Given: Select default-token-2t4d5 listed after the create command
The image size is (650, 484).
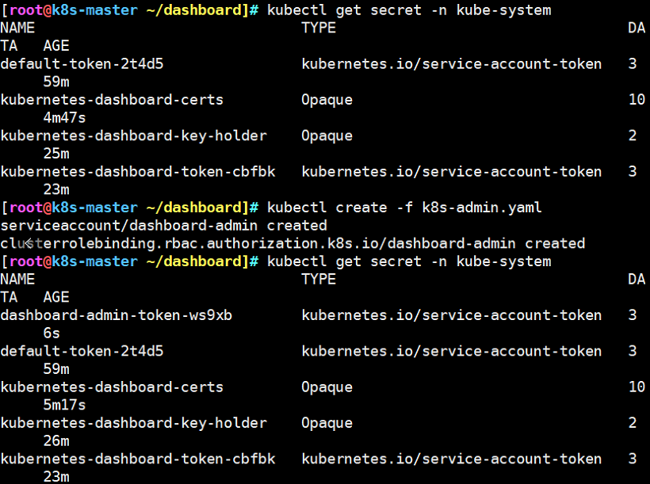Looking at the screenshot, I should (x=82, y=351).
